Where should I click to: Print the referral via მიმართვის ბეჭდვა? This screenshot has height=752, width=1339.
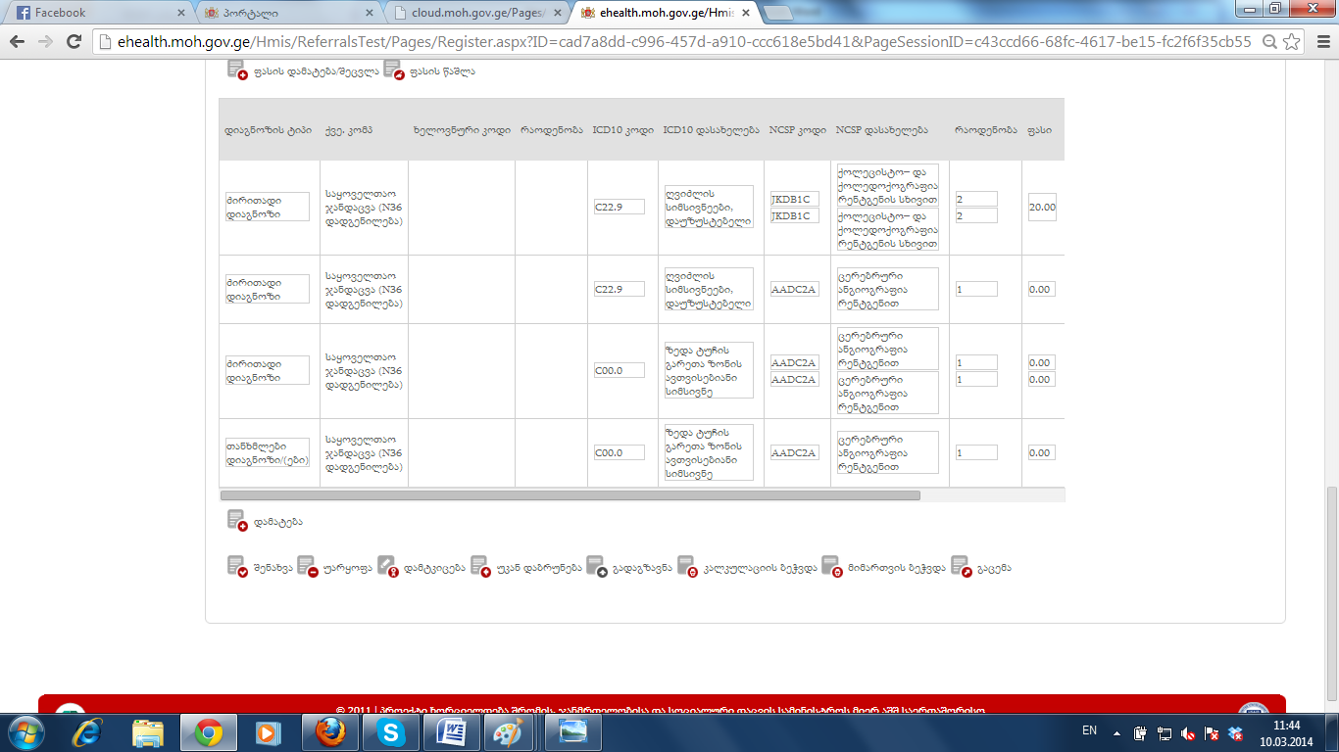click(831, 567)
